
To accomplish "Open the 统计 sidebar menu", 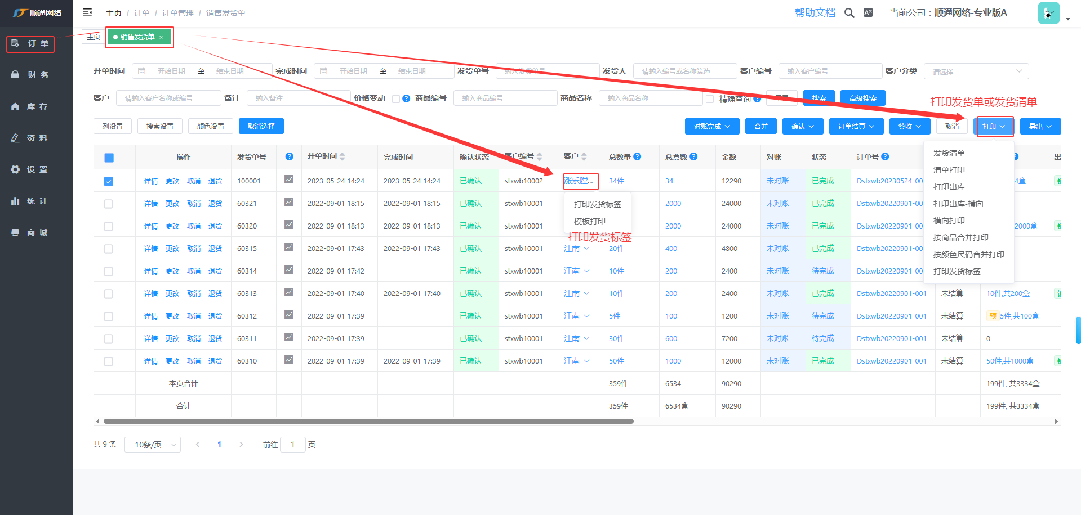I will pos(30,201).
